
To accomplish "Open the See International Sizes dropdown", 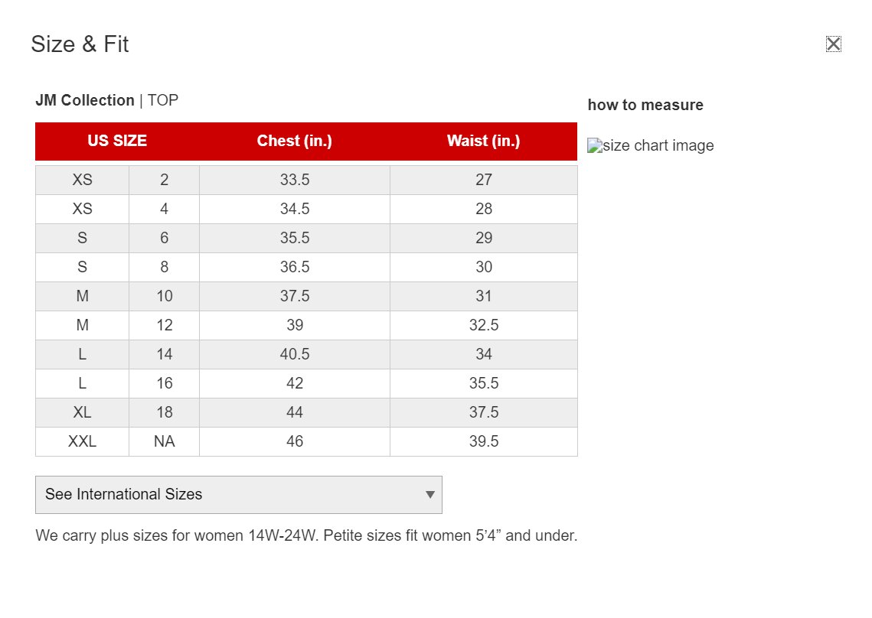I will point(238,494).
